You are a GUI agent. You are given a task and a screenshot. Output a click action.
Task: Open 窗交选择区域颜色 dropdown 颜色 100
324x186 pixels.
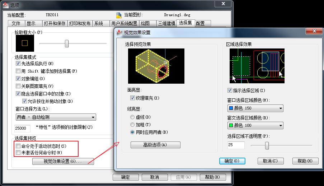tap(255, 125)
